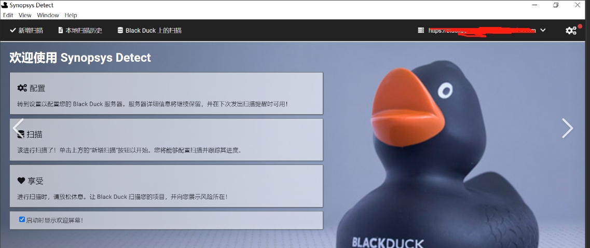This screenshot has height=248, width=590.
Task: Click the 配置 card gears icon
Action: coord(22,88)
